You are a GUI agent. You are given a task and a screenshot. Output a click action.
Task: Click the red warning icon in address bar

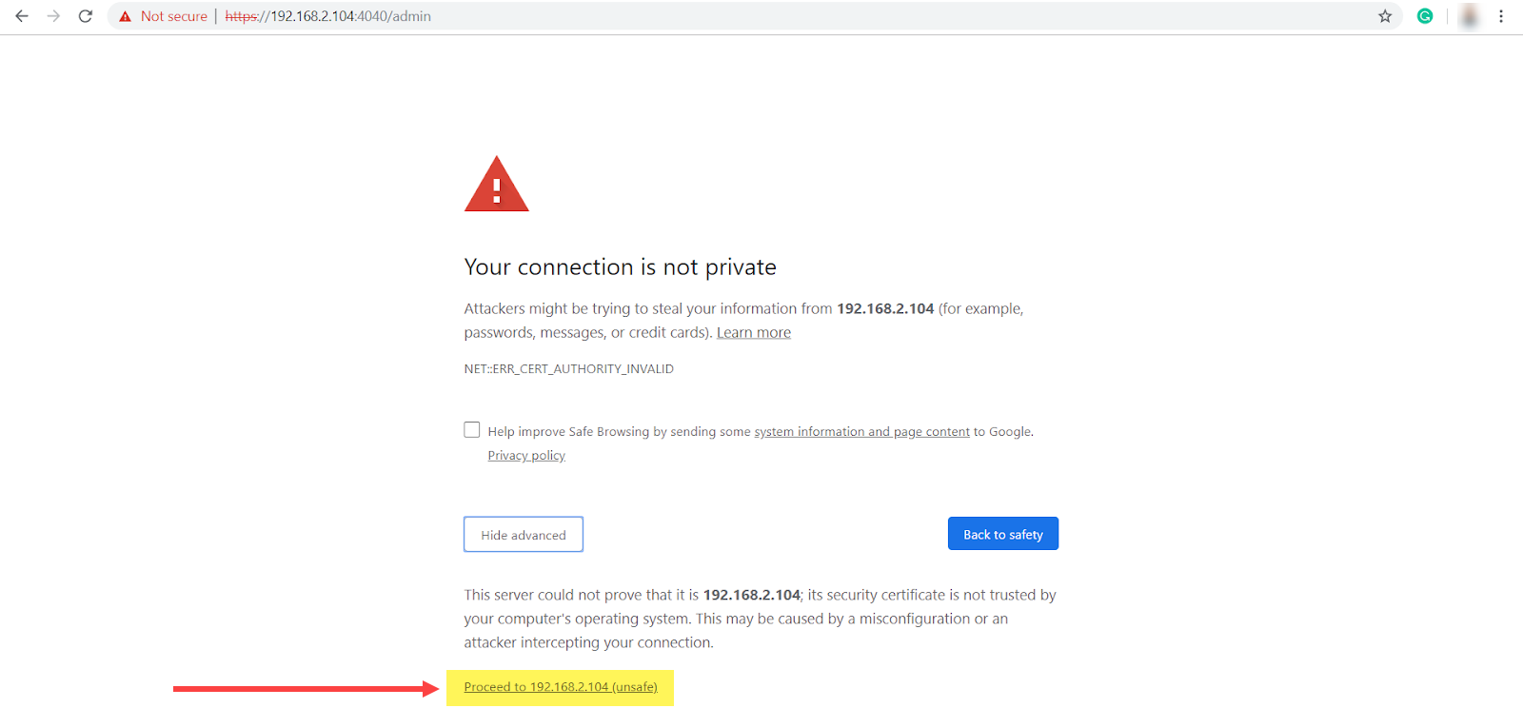pyautogui.click(x=125, y=16)
